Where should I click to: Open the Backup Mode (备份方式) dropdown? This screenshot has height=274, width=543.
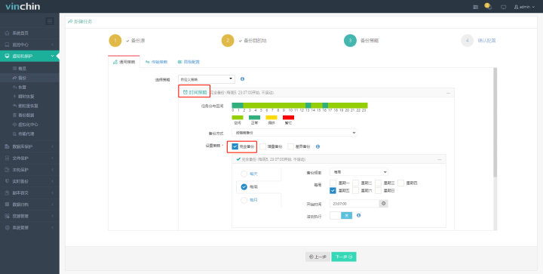coord(294,133)
